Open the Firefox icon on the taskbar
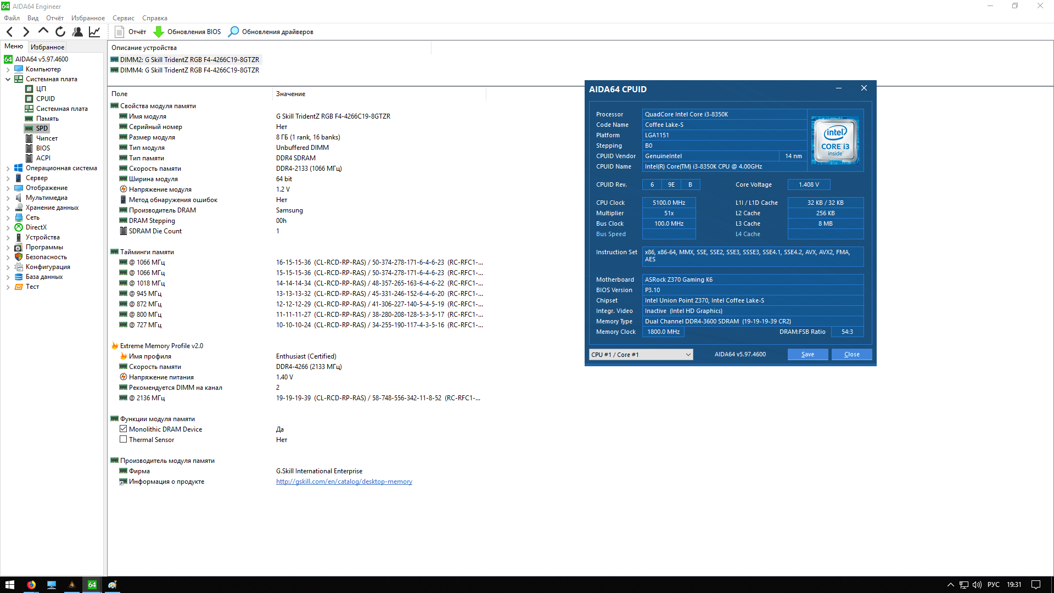Viewport: 1054px width, 593px height. click(31, 585)
